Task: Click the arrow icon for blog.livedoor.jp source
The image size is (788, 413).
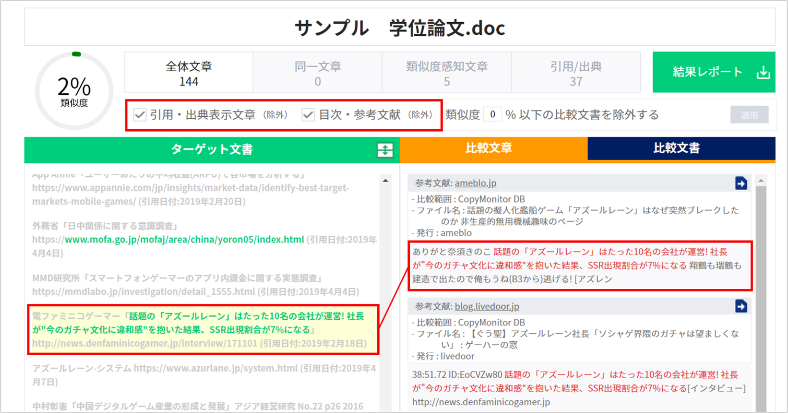Action: point(741,306)
